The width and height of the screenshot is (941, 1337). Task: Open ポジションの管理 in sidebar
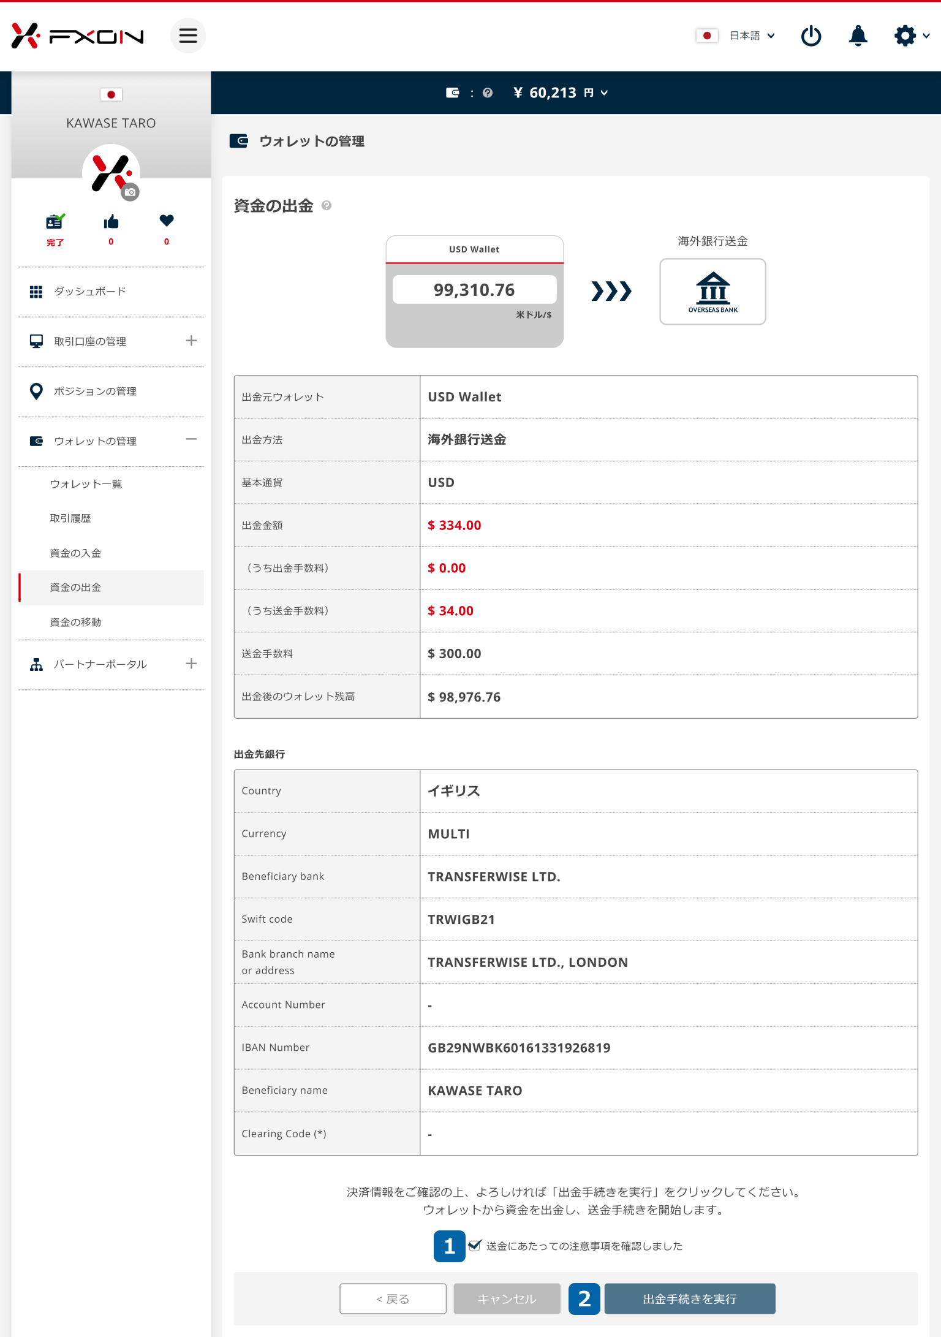click(x=95, y=392)
